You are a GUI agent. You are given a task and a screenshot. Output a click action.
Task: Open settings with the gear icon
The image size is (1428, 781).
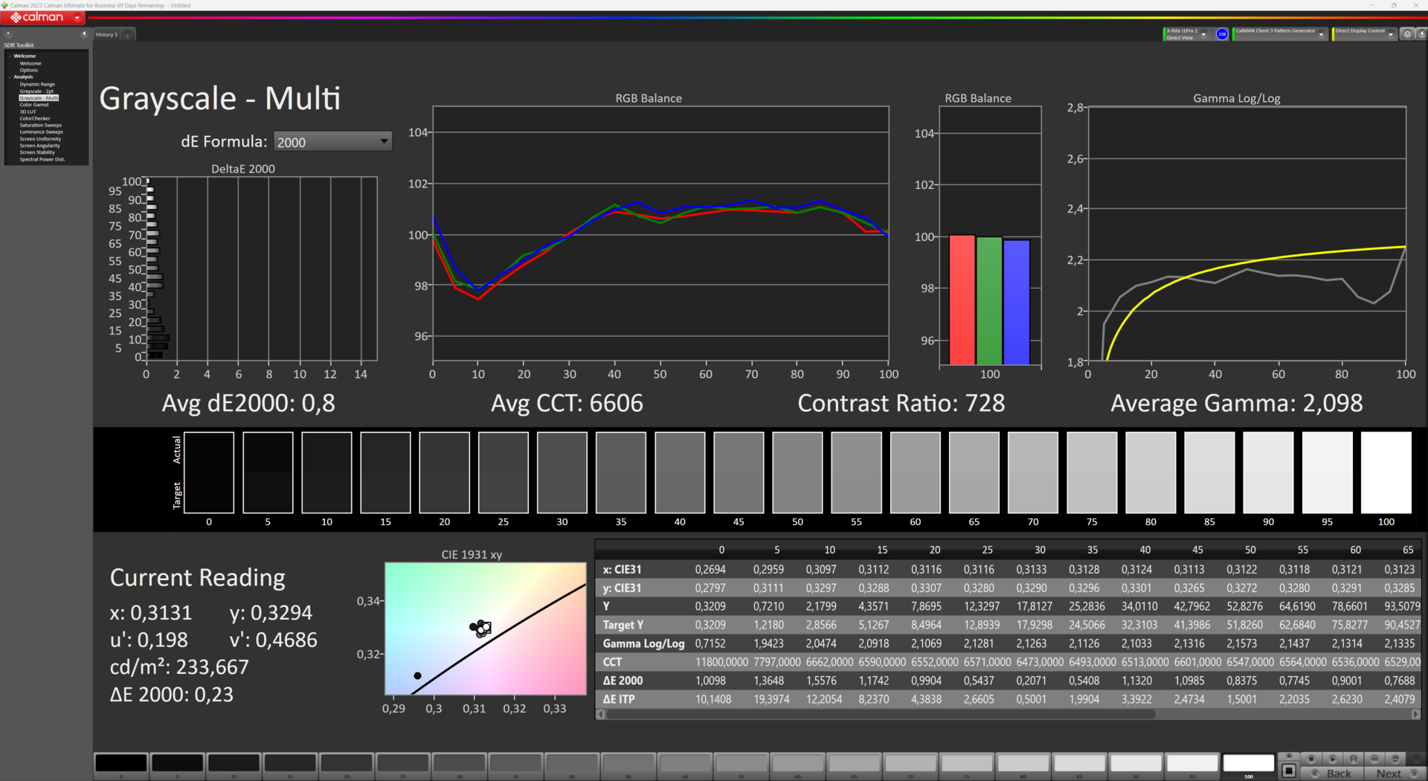(x=1406, y=34)
